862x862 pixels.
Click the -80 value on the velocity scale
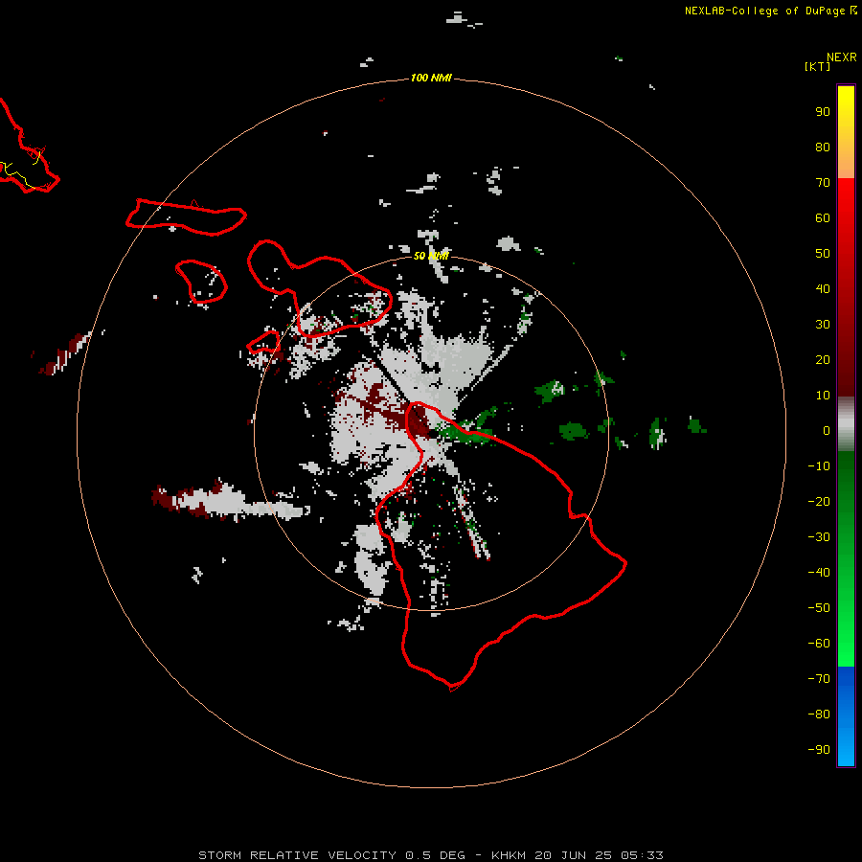tap(819, 715)
